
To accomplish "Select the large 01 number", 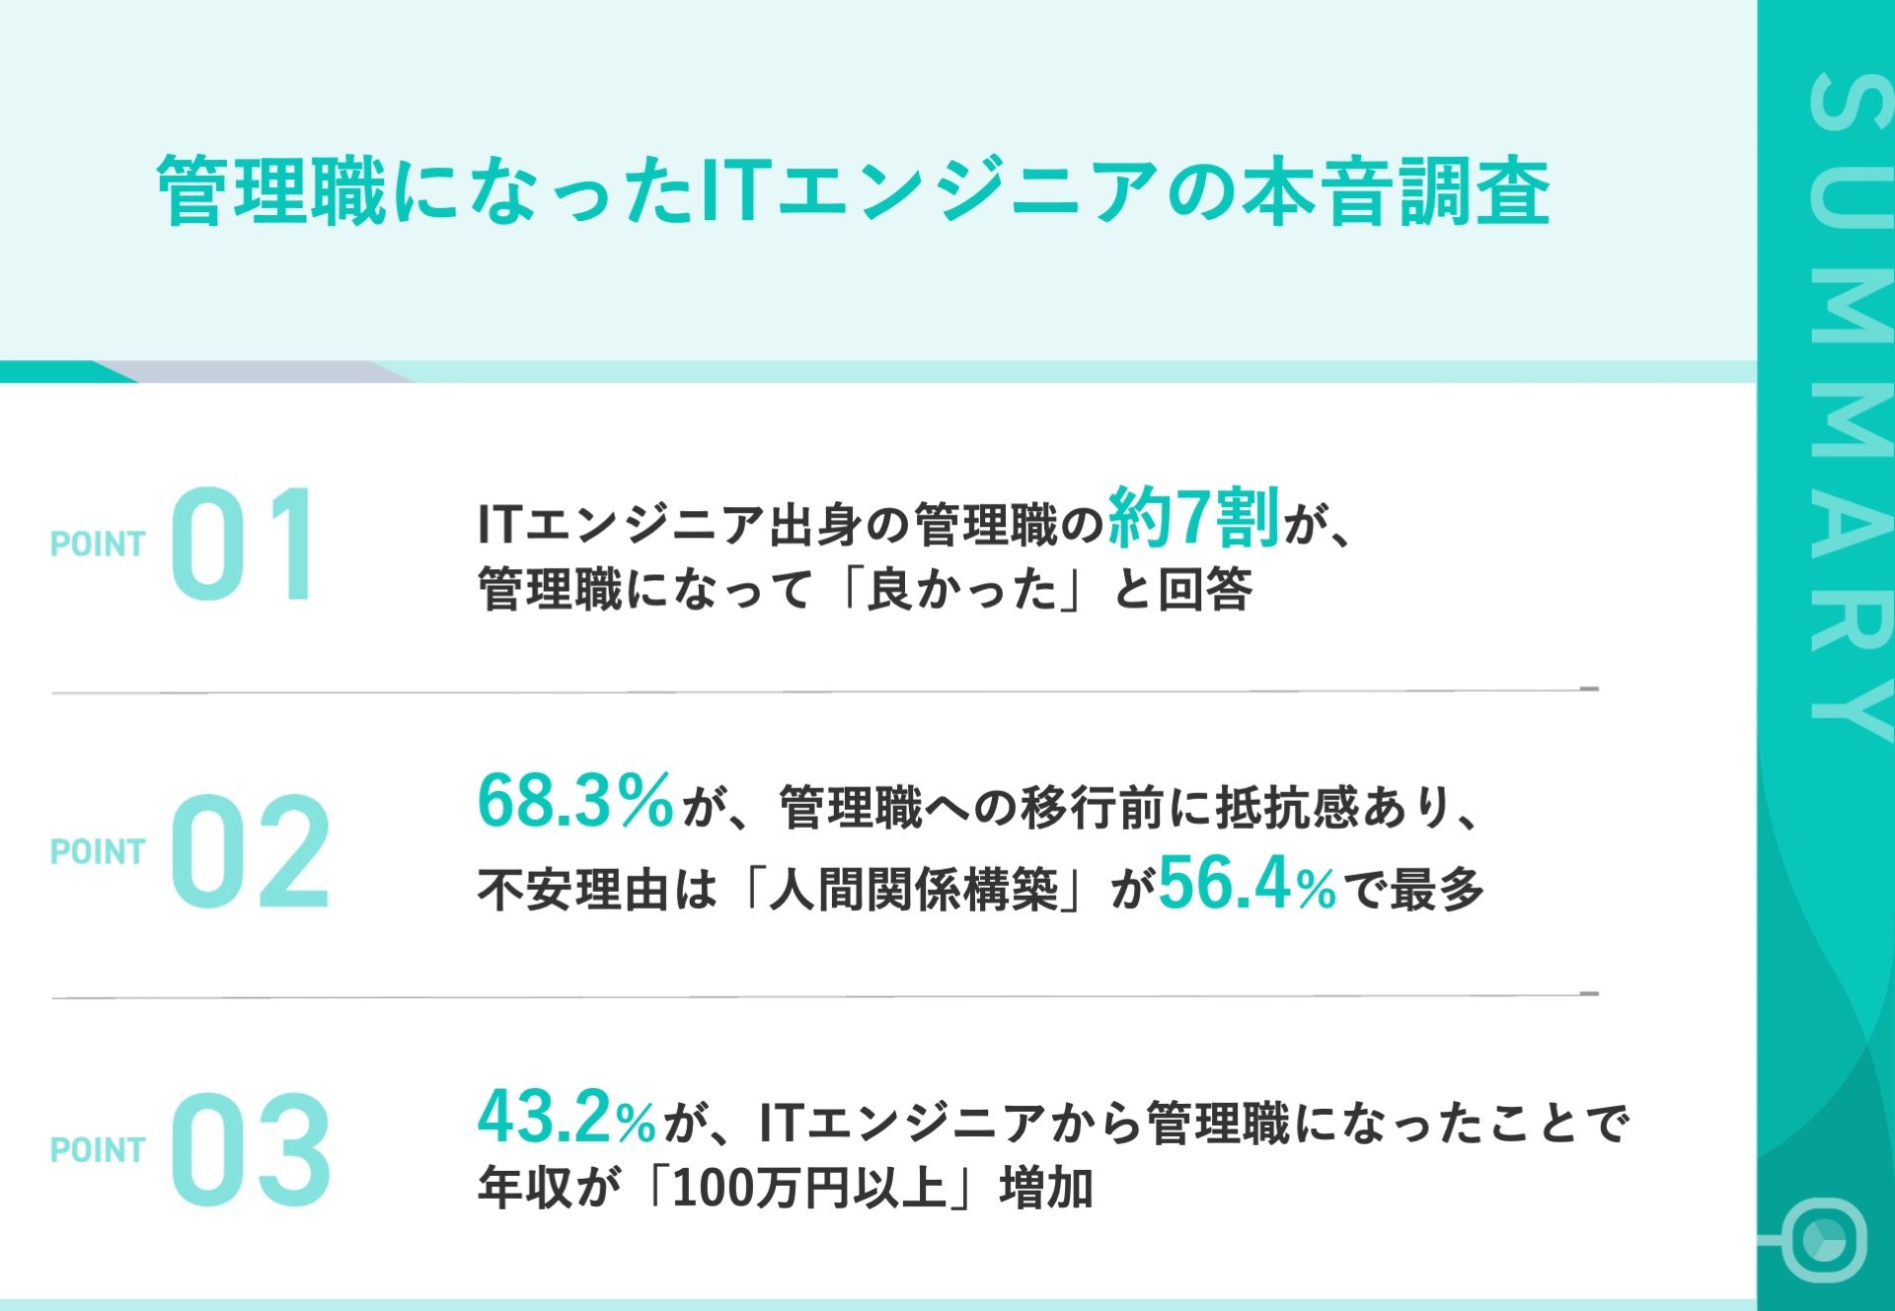I will (243, 544).
